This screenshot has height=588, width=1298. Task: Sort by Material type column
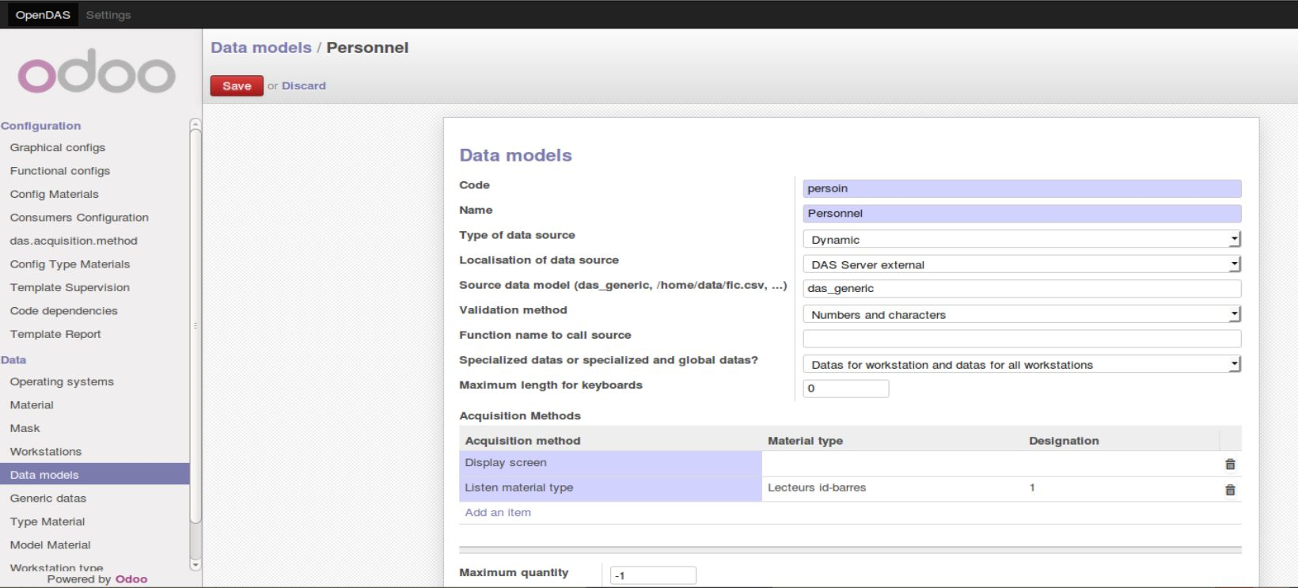pos(805,441)
